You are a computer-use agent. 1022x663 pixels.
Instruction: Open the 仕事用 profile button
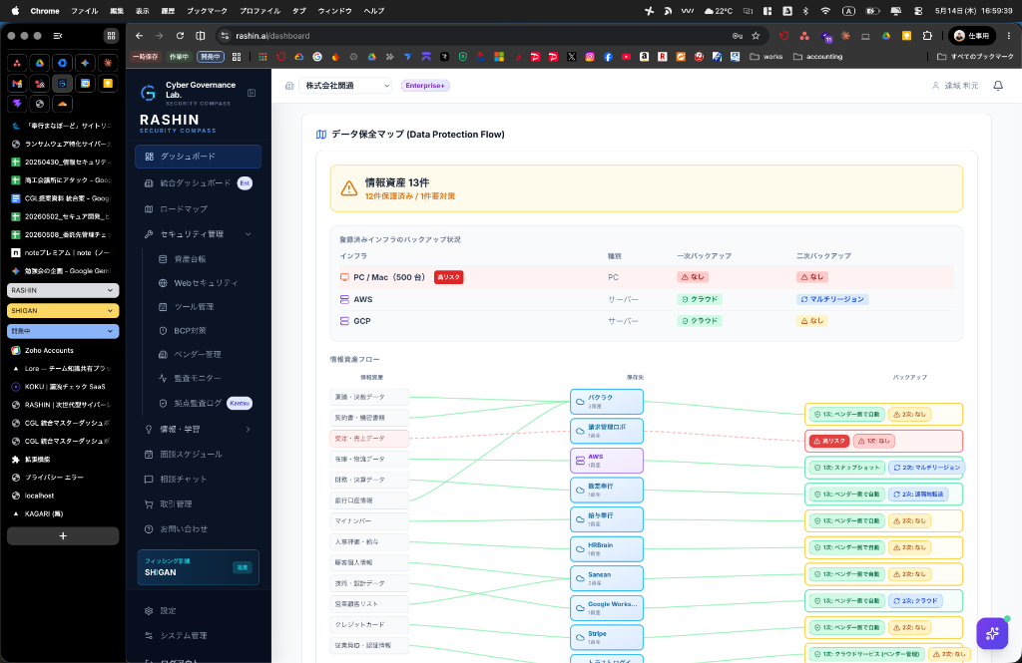[972, 36]
